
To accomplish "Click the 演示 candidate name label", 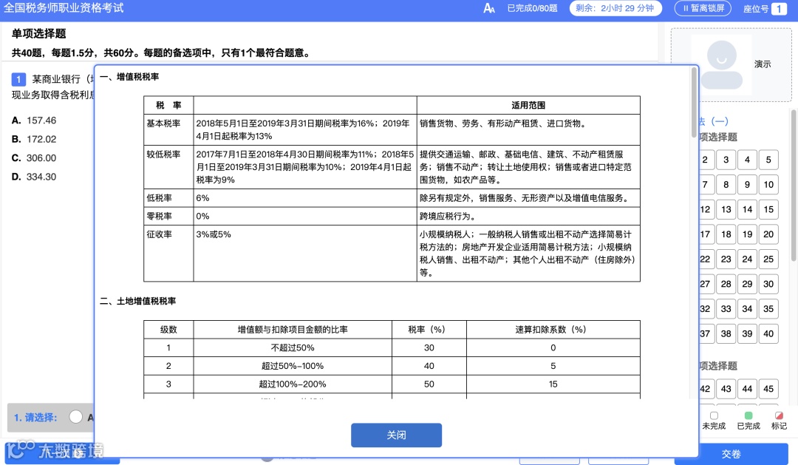I will tap(763, 64).
